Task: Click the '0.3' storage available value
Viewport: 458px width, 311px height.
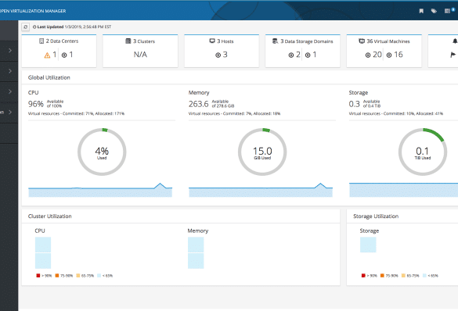Action: (355, 104)
